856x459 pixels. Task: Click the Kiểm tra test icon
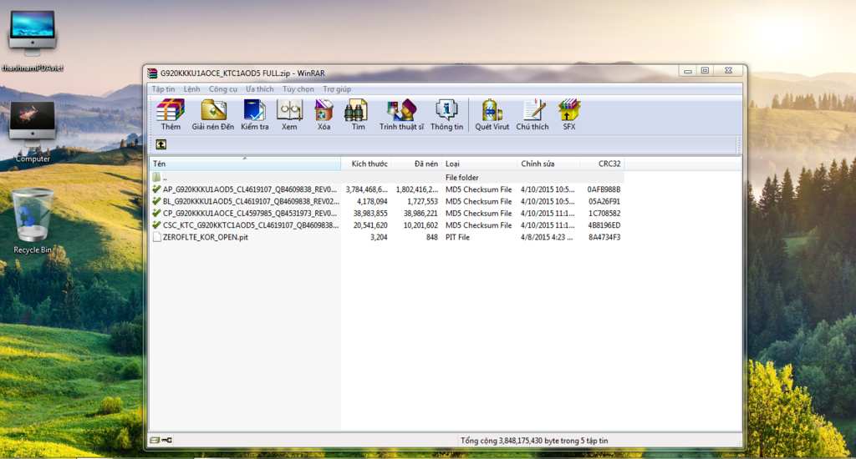(254, 114)
